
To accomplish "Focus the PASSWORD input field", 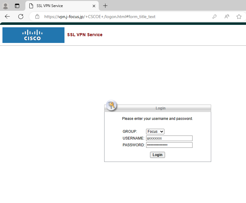I will click(x=169, y=145).
